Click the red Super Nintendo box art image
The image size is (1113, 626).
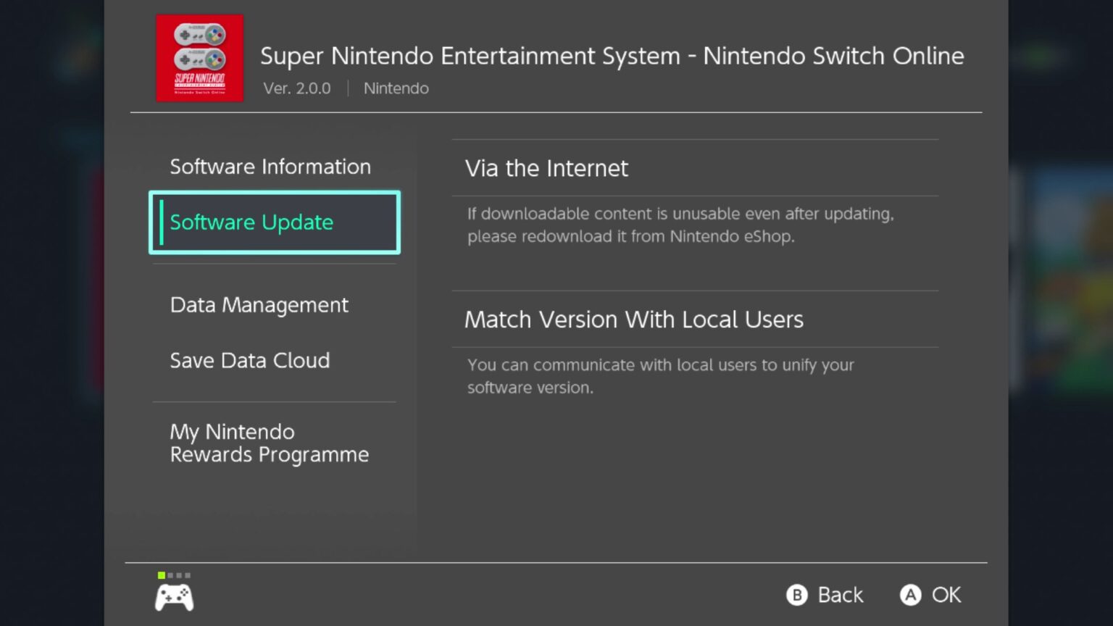pos(199,58)
